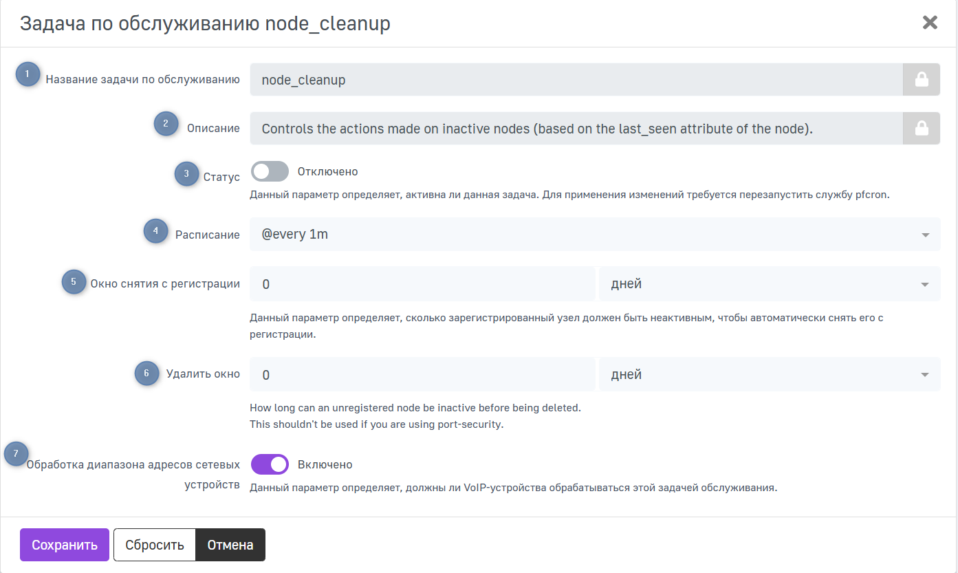Open the unit dropdown for Удалить окно

tap(769, 374)
